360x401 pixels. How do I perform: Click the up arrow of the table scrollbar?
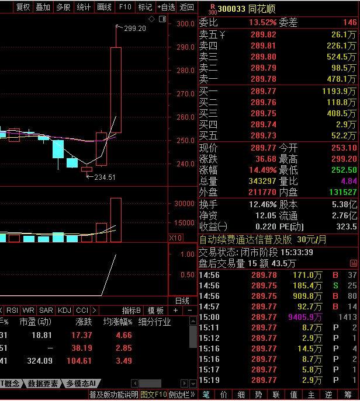point(193,321)
